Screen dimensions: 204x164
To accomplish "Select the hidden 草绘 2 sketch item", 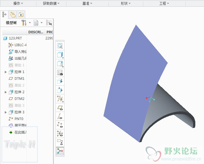I will 16,85.
